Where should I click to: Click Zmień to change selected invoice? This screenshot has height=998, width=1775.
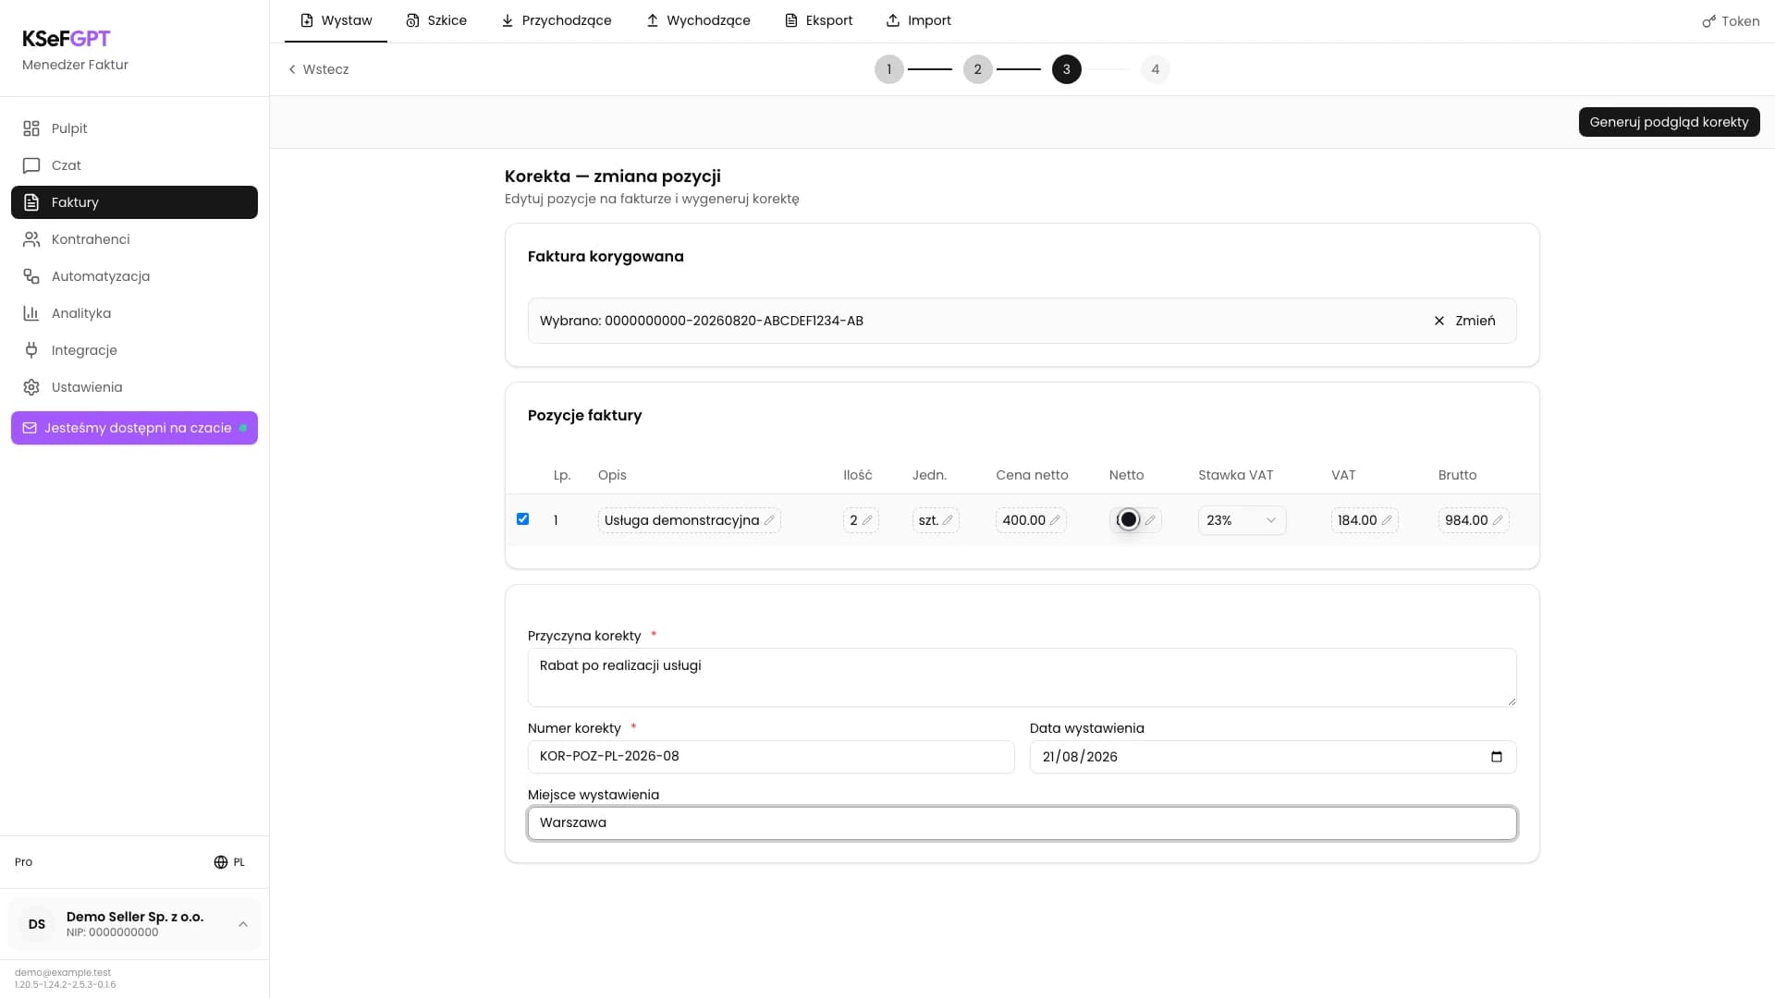pyautogui.click(x=1464, y=321)
